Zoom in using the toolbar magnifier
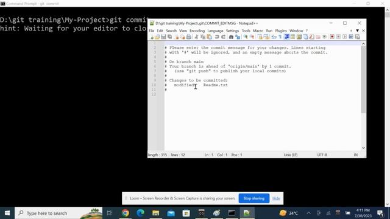This screenshot has height=219, width=390. click(x=246, y=37)
